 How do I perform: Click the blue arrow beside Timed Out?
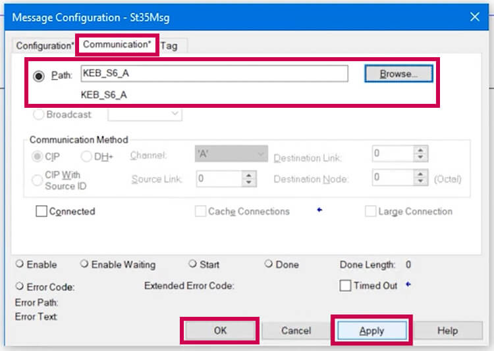coord(408,285)
